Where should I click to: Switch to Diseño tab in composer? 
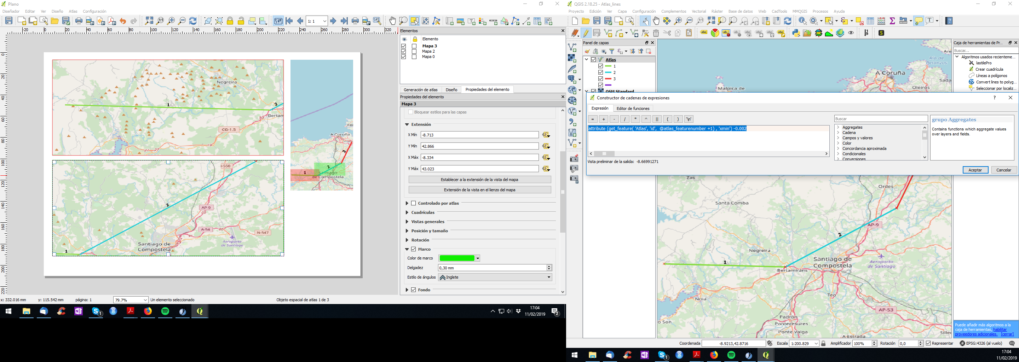[x=451, y=90]
